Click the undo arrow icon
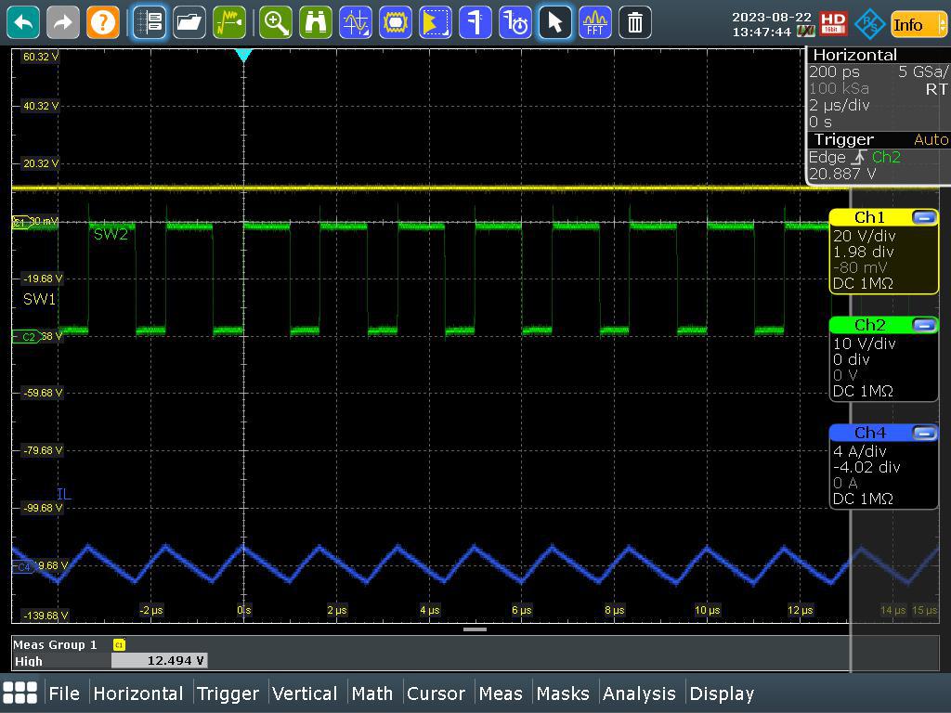The width and height of the screenshot is (951, 713). (22, 22)
